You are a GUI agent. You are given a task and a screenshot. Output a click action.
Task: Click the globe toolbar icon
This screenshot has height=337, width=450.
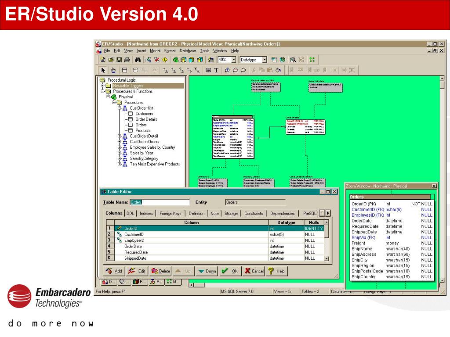(283, 60)
